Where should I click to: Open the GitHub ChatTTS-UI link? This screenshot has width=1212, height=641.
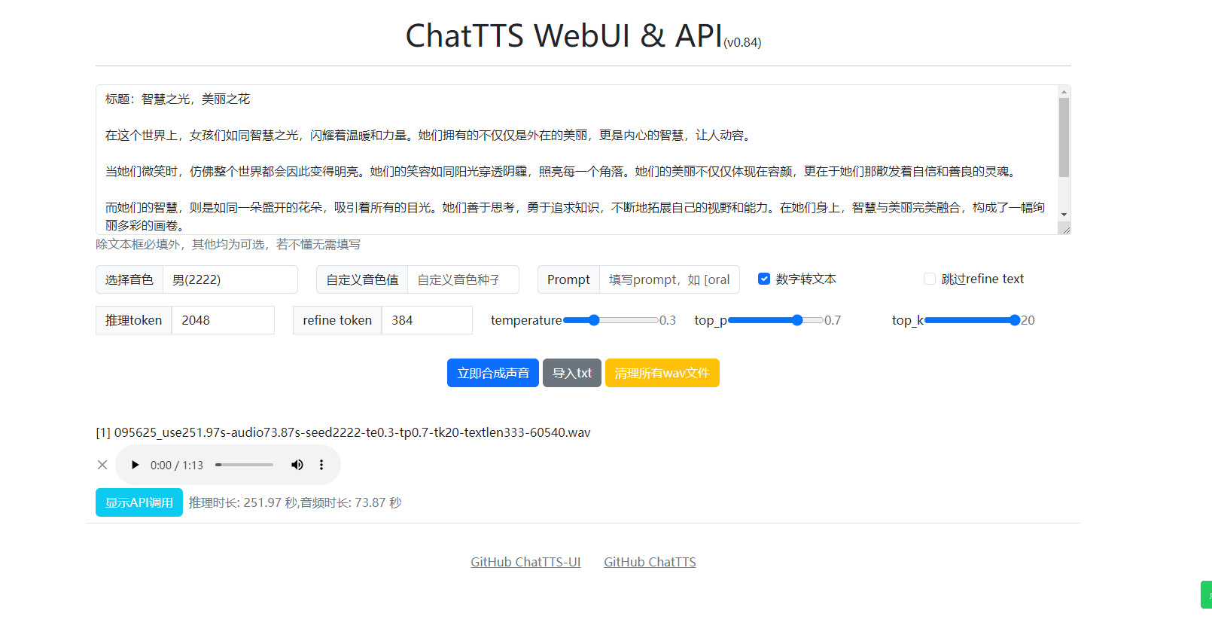525,562
